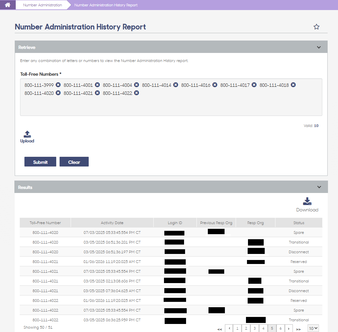Sort by the Resp Org column header

[x=255, y=223]
